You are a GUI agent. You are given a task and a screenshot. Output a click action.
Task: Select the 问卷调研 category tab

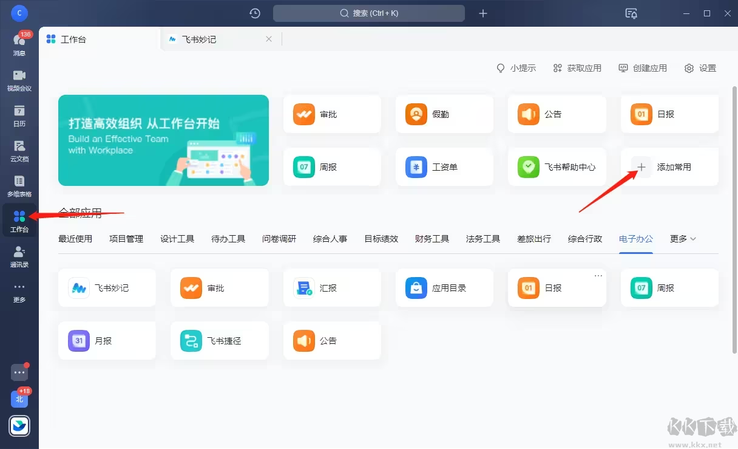point(279,239)
